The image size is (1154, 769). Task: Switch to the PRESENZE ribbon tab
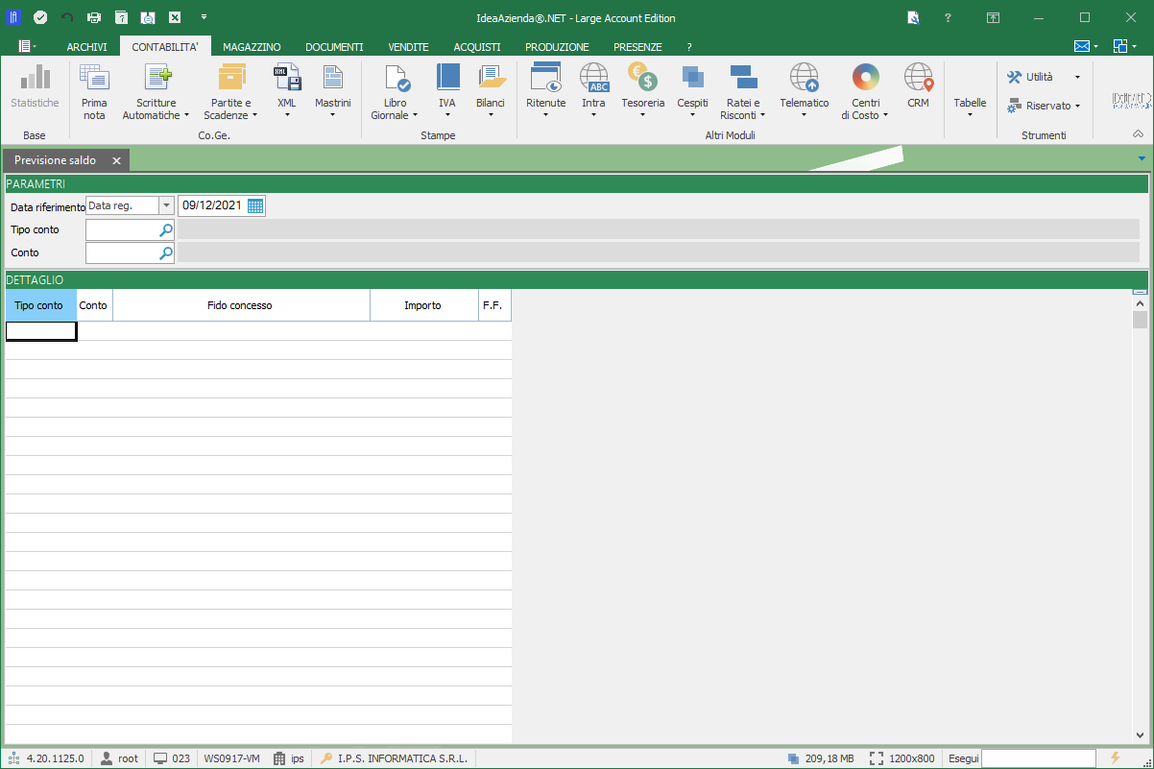[x=637, y=47]
